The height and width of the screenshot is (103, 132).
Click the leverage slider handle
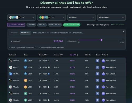pos(102,40)
